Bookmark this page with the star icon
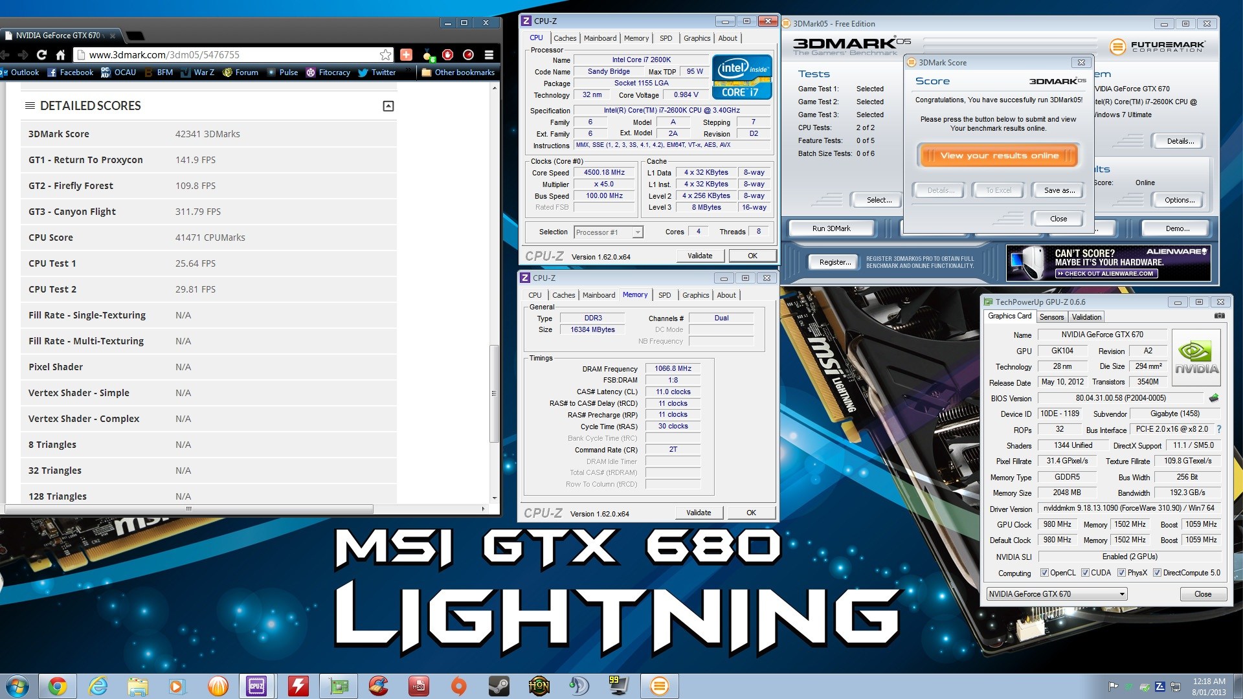The height and width of the screenshot is (699, 1243). point(385,55)
